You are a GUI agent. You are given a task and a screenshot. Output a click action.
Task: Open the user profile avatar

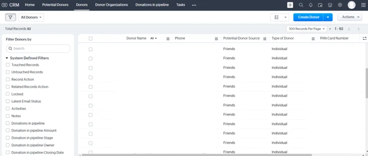(351, 5)
